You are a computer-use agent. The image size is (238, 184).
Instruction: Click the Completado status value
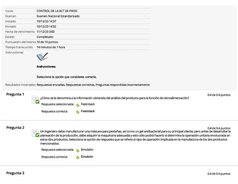pos(45,37)
